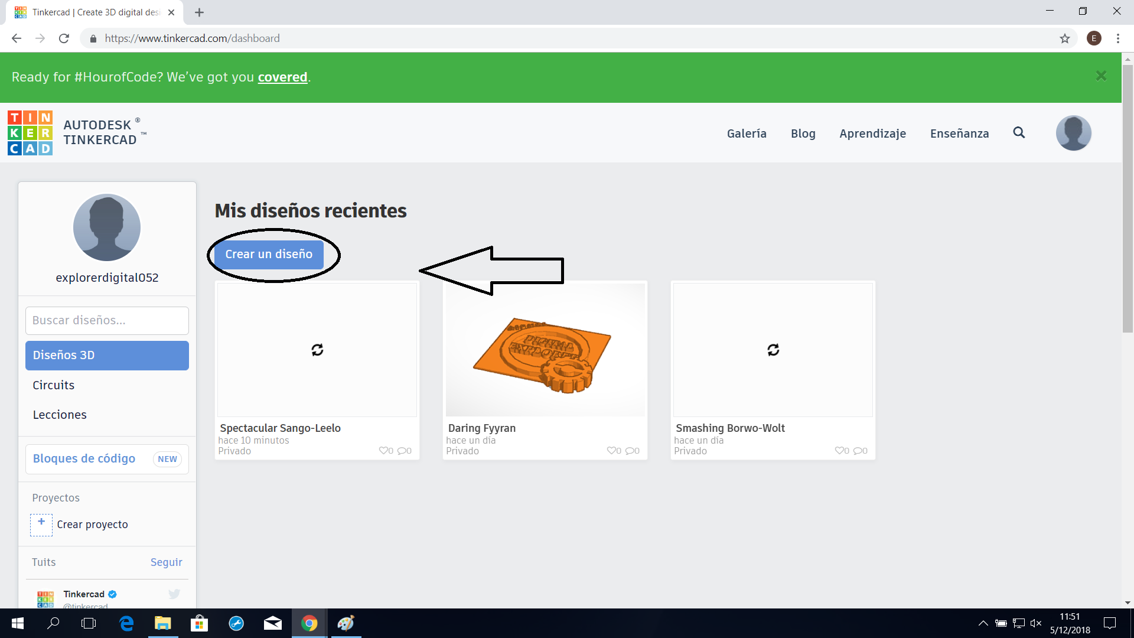The height and width of the screenshot is (638, 1134).
Task: Open the Smashing Borwo-Wolt loading thumbnail
Action: pos(773,350)
